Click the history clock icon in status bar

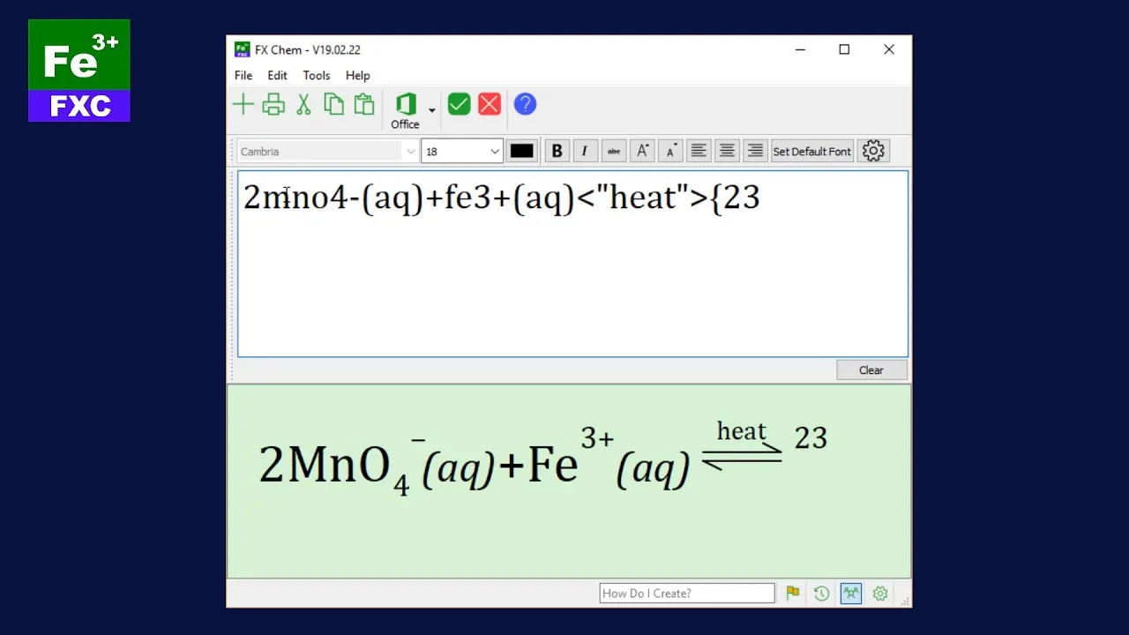821,594
